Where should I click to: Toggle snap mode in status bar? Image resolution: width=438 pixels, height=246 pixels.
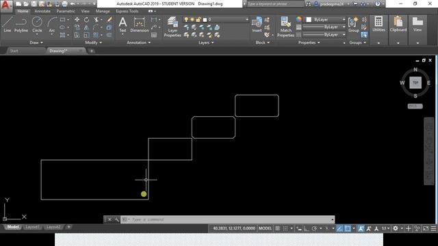point(285,228)
